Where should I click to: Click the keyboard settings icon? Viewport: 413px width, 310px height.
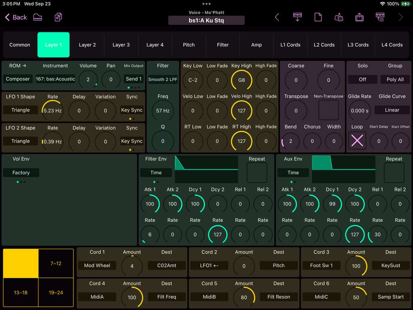click(380, 17)
